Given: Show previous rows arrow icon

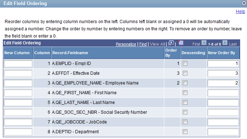Looking at the screenshot, I should pyautogui.click(x=204, y=43).
